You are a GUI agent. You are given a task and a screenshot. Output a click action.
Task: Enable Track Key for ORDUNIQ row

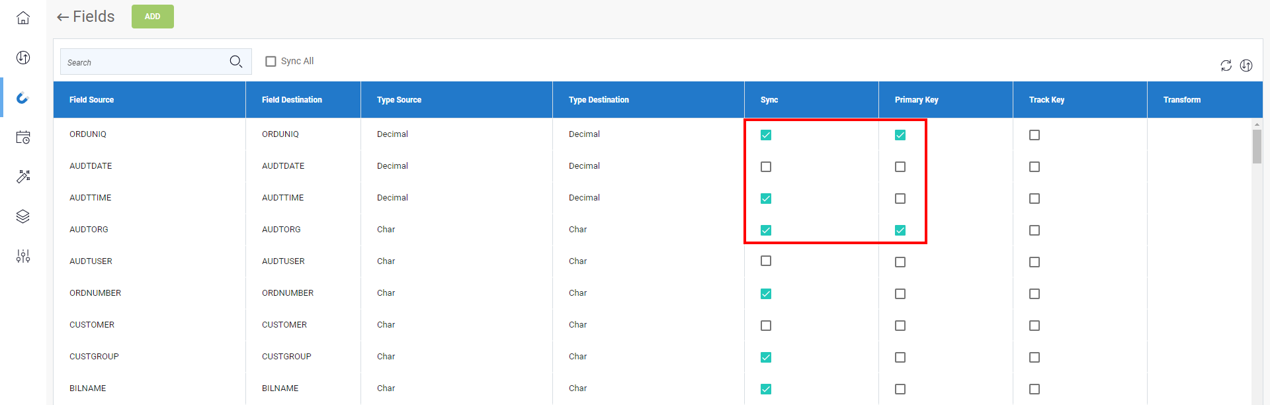(1035, 135)
